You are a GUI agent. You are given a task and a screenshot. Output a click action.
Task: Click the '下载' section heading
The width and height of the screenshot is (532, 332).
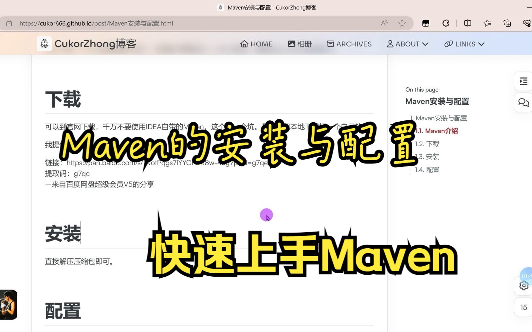point(63,99)
